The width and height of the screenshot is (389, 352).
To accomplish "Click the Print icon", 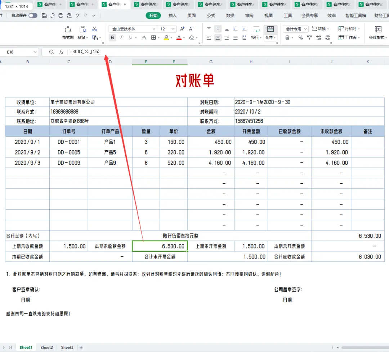I will coord(61,15).
